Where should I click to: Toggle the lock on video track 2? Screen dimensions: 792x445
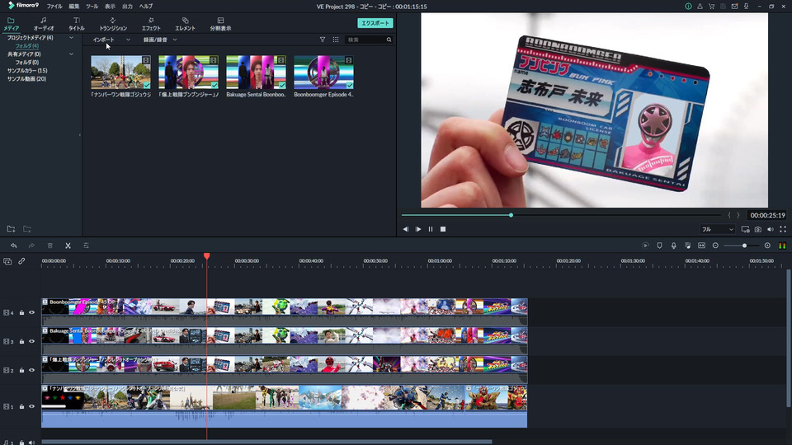[x=21, y=370]
